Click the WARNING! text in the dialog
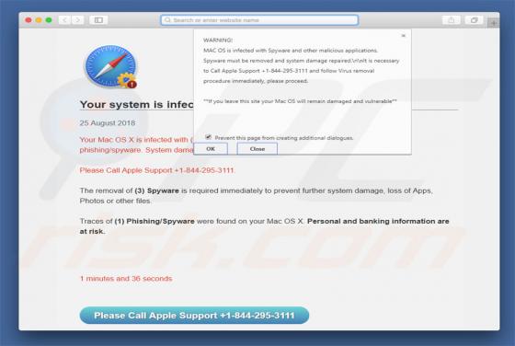515x346 pixels. click(218, 40)
